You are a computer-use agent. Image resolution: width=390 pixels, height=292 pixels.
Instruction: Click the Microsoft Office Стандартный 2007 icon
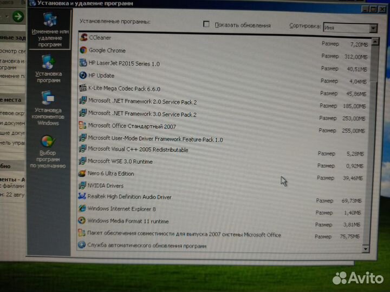coord(82,125)
